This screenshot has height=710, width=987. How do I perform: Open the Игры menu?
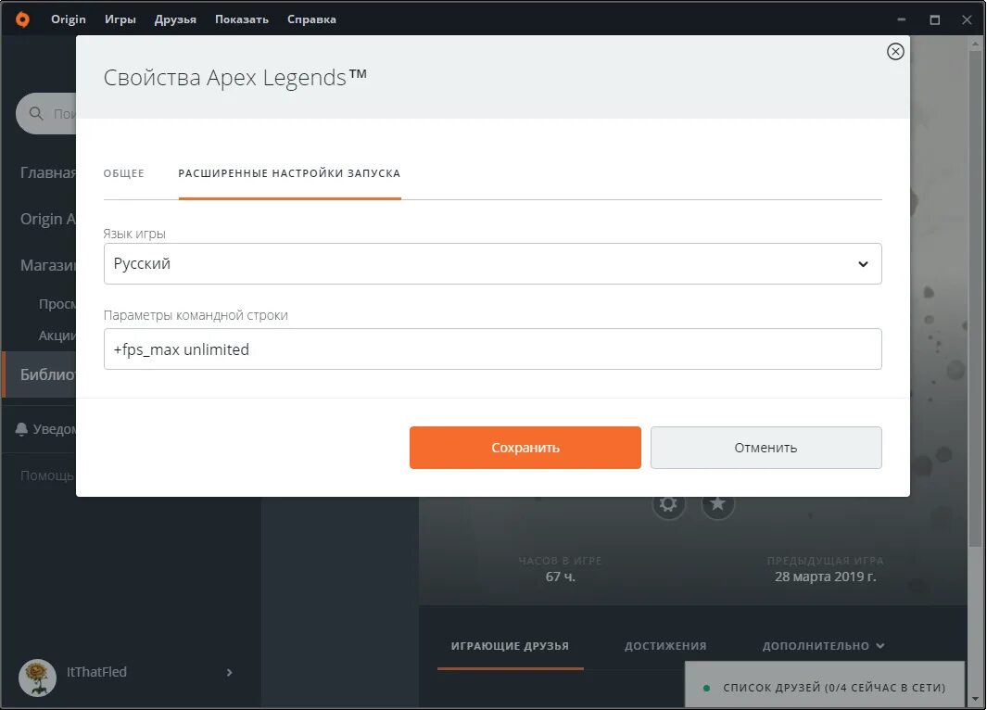[120, 19]
